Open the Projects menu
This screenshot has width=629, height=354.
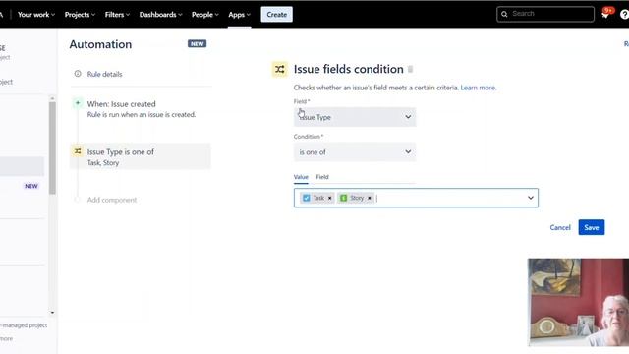pos(80,15)
